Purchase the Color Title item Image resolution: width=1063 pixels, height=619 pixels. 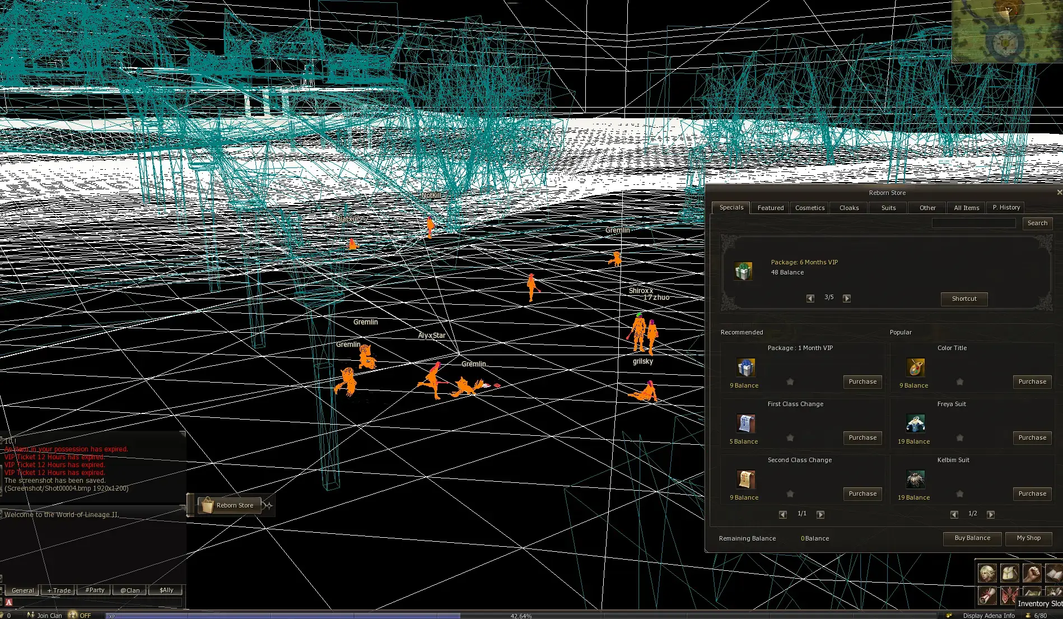[1032, 381]
